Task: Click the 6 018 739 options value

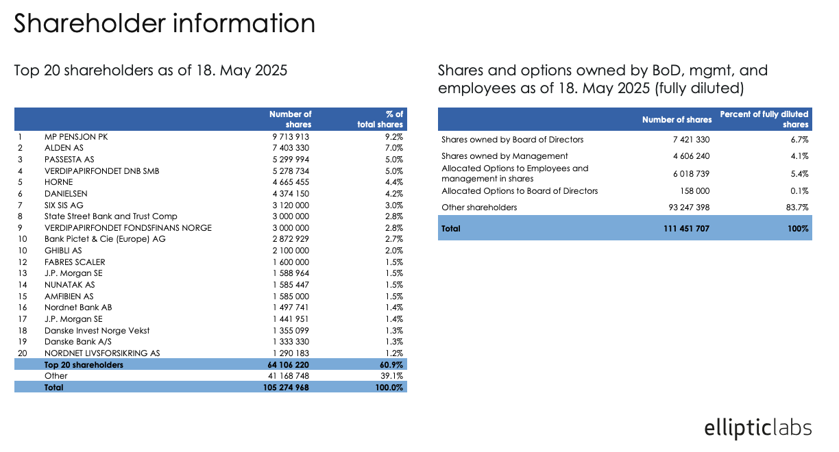Action: click(690, 175)
